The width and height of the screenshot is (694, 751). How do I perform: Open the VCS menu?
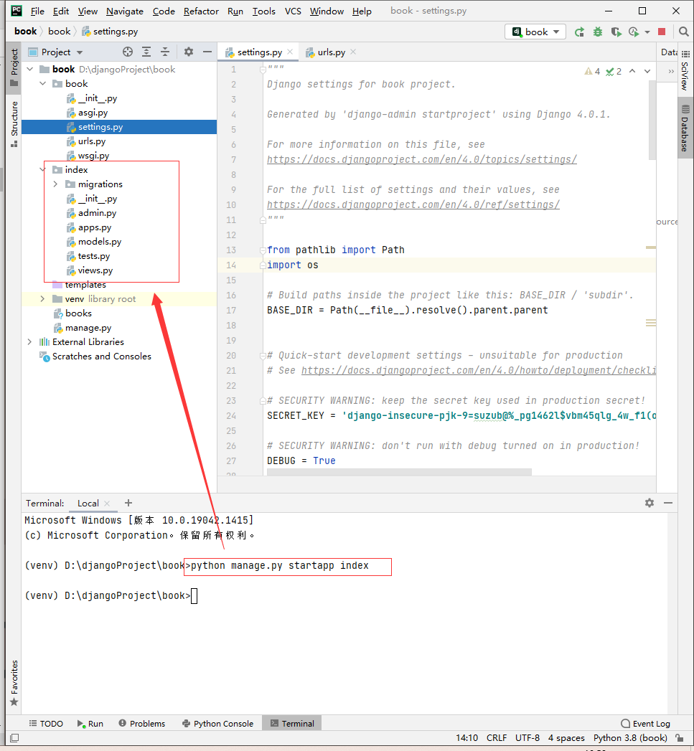coord(293,11)
